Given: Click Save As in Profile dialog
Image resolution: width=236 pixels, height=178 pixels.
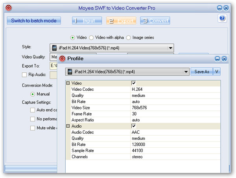Looking at the screenshot, I should pos(202,72).
